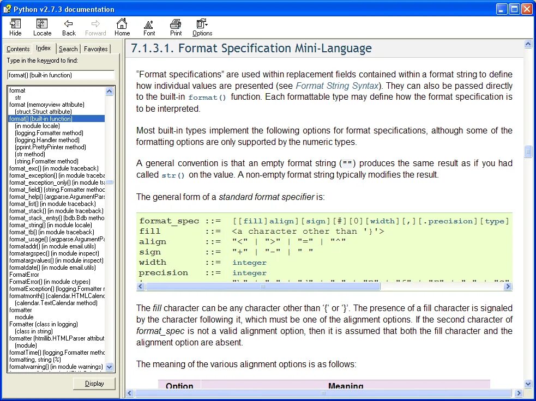Click code block right scroll arrow

pos(508,286)
